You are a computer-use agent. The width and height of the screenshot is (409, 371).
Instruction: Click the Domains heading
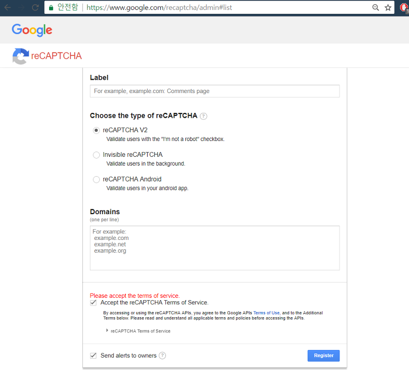click(105, 212)
